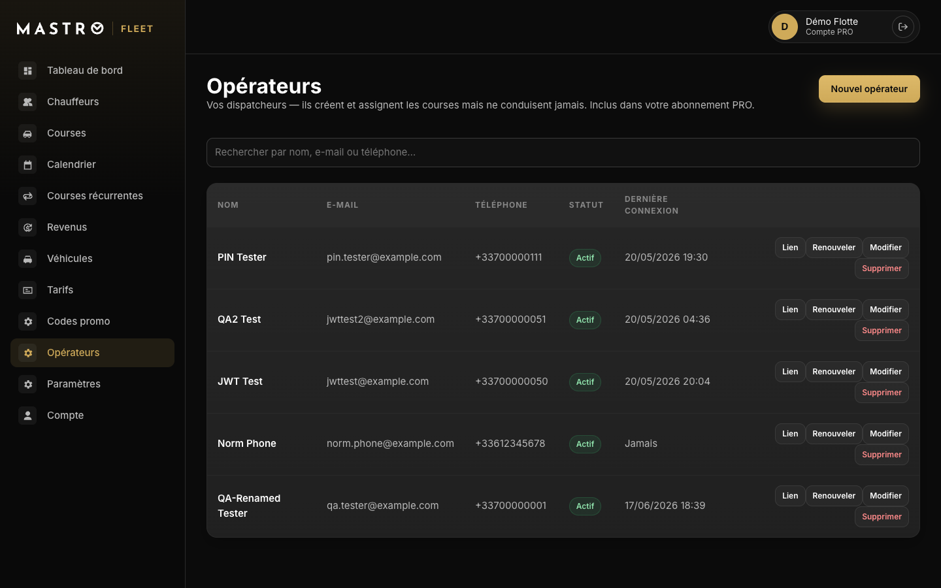941x588 pixels.
Task: Click the Actif badge for PIN Tester
Action: pos(585,258)
